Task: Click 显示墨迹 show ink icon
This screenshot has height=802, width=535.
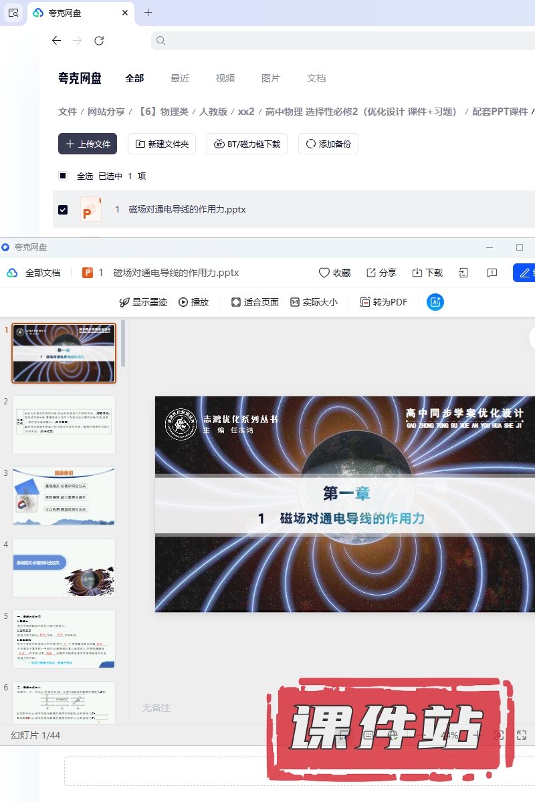Action: pos(124,302)
